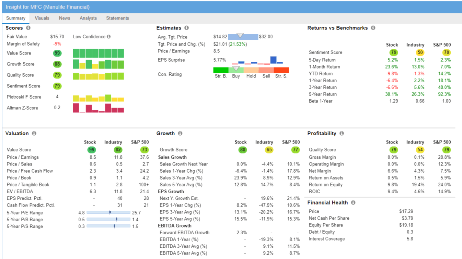Click the Stock growth score 88 badge in Growth
Image resolution: width=462 pixels, height=259 pixels.
click(x=243, y=150)
